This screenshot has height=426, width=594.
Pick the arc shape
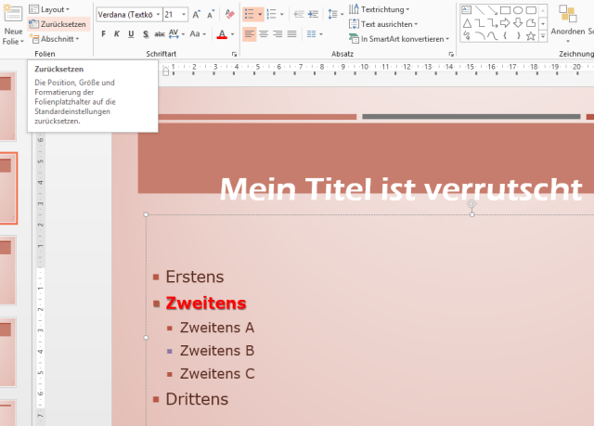tap(480, 36)
